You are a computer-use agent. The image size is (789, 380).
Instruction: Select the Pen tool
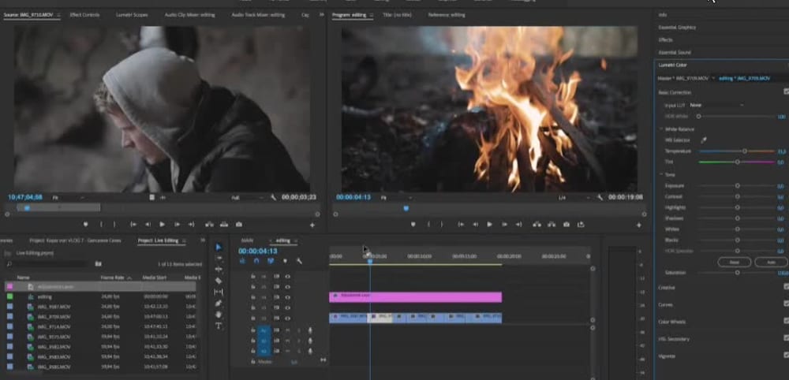(x=219, y=303)
